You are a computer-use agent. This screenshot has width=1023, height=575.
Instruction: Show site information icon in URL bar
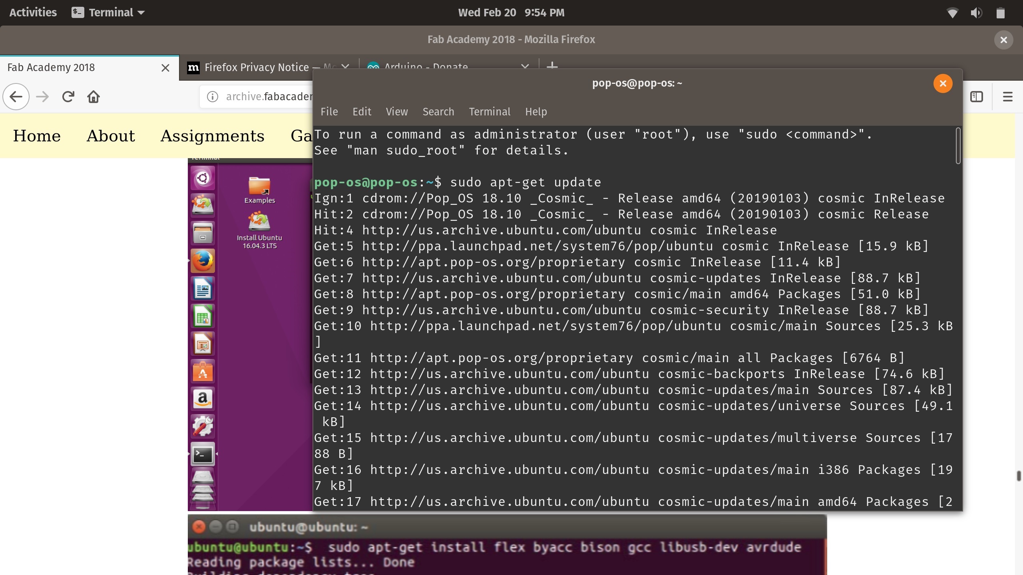click(213, 97)
